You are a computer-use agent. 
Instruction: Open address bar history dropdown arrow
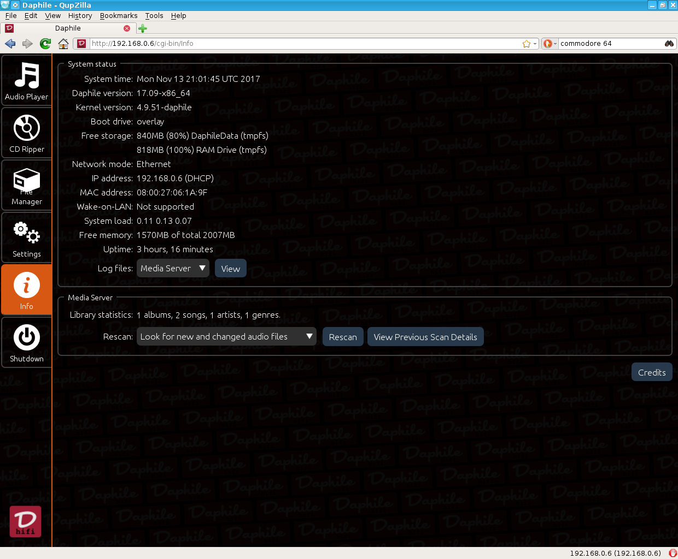point(535,44)
